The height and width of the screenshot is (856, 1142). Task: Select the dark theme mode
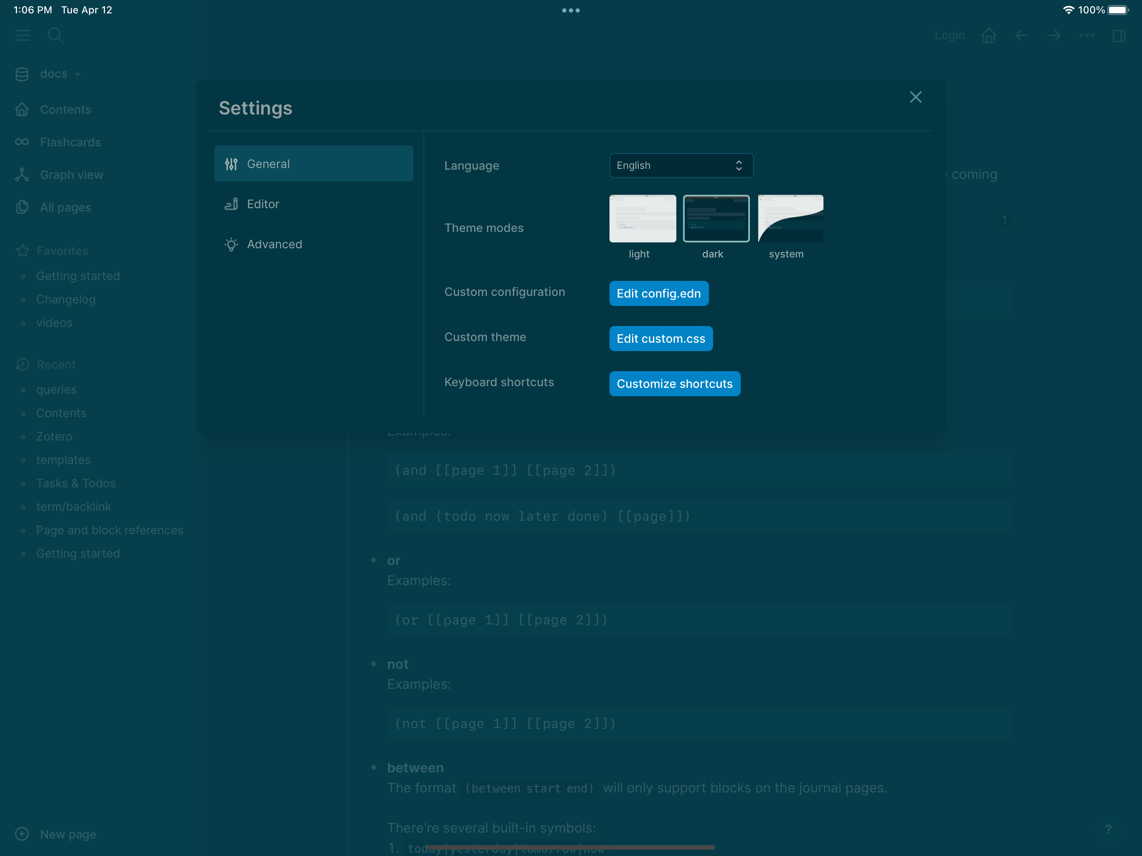tap(716, 218)
